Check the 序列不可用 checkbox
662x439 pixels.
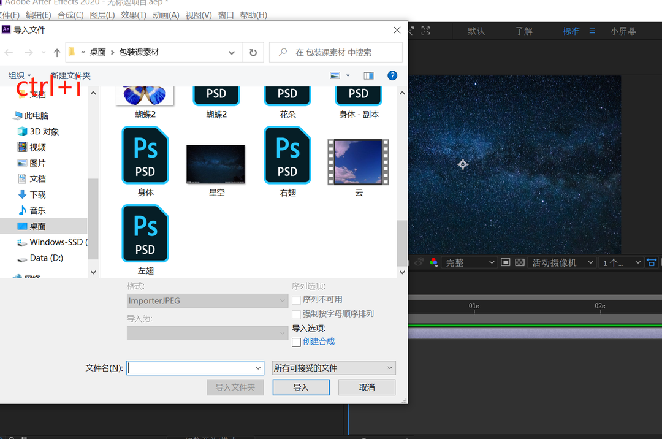click(297, 300)
